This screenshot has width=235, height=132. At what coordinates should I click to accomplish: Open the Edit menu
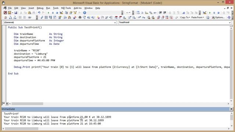[16, 8]
